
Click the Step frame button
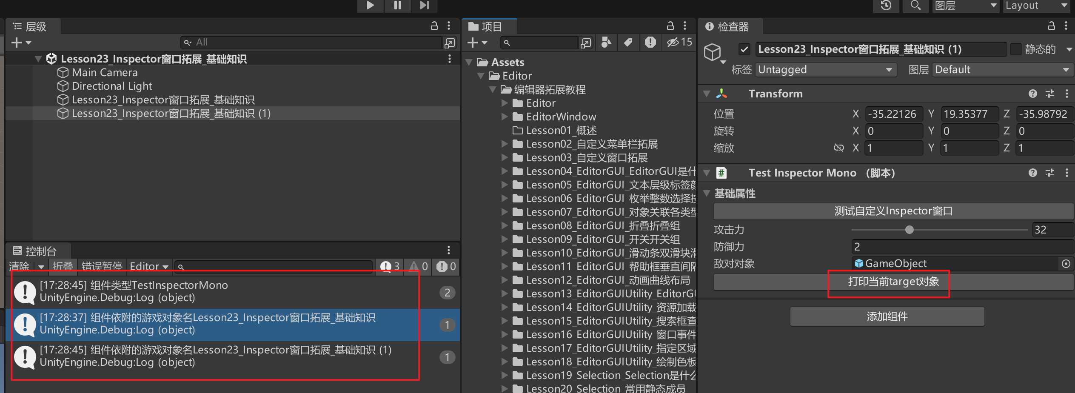point(424,5)
